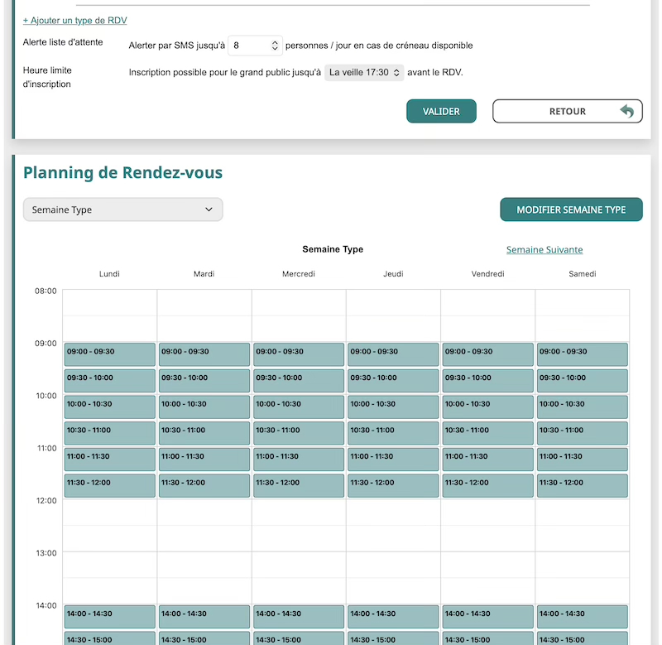662x645 pixels.
Task: Select Samedi 09:00 - 09:30 slot
Action: click(x=583, y=354)
